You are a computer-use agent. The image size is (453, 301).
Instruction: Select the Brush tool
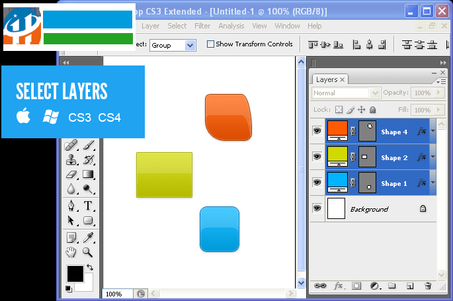coord(89,145)
